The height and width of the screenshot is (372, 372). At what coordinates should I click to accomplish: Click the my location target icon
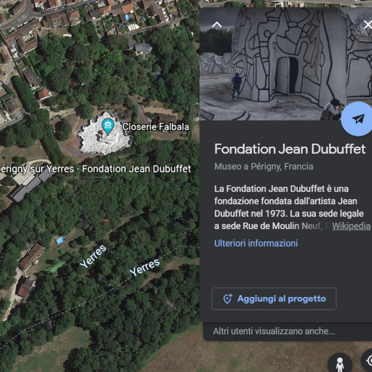pyautogui.click(x=368, y=360)
